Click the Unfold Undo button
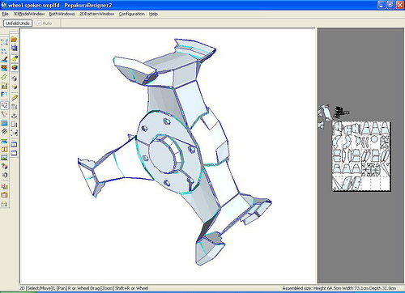The image size is (405, 293). click(18, 23)
